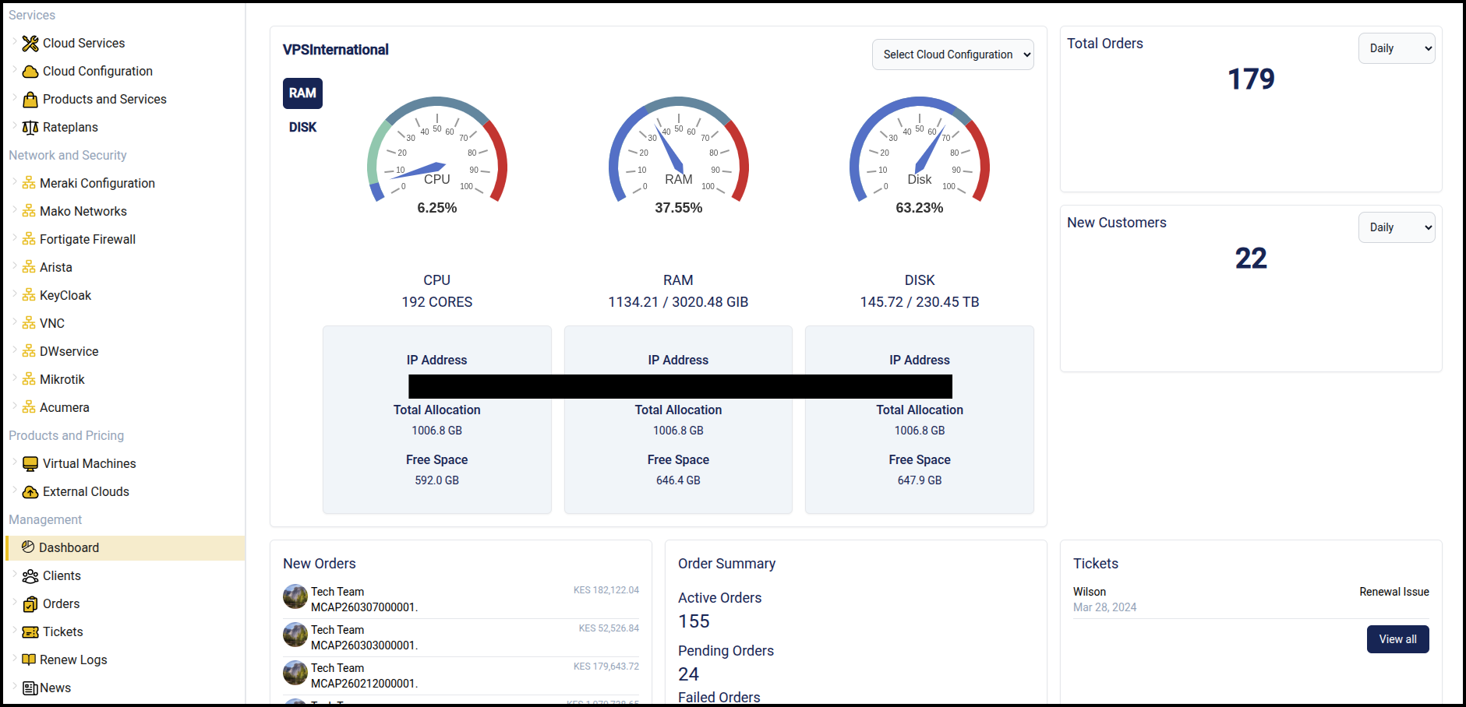Screen dimensions: 1466x707
Task: Select the RAM tab button
Action: [302, 93]
